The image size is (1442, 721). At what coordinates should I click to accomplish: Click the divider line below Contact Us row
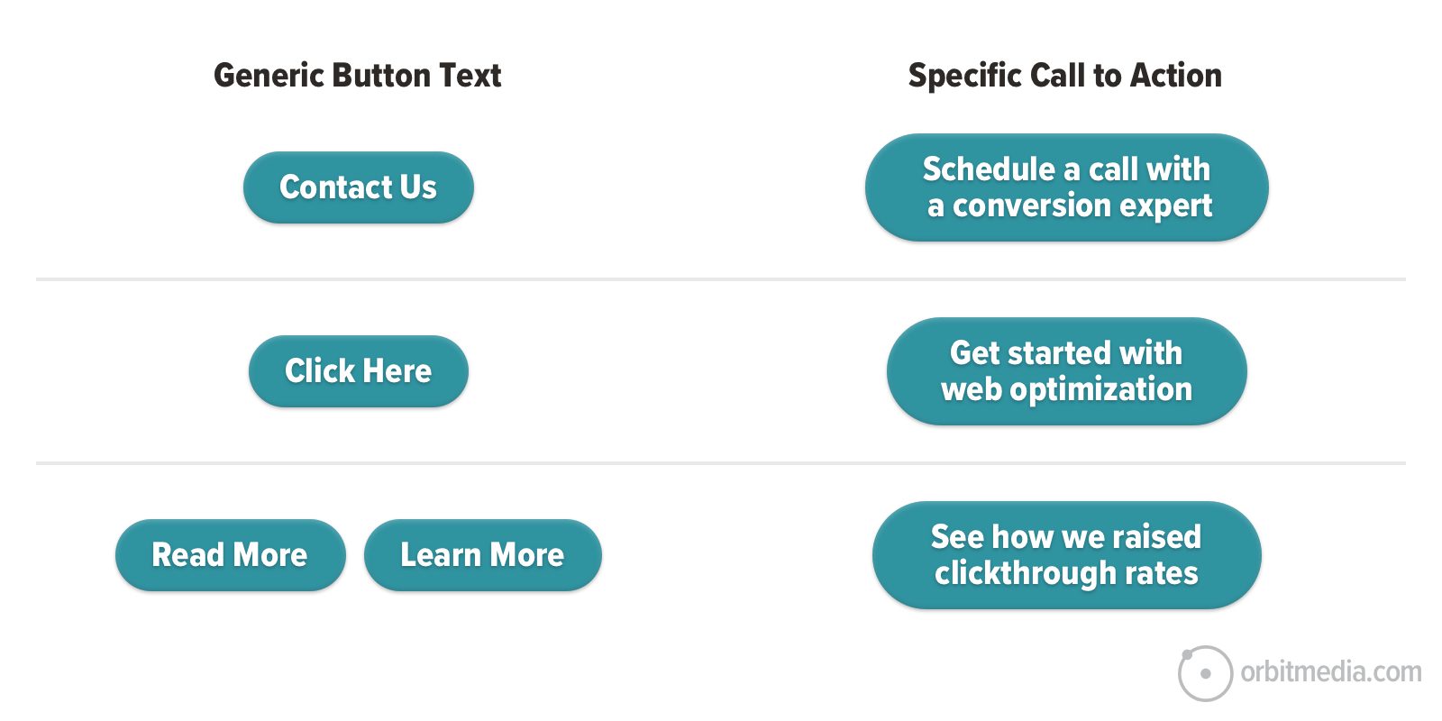coord(721,279)
